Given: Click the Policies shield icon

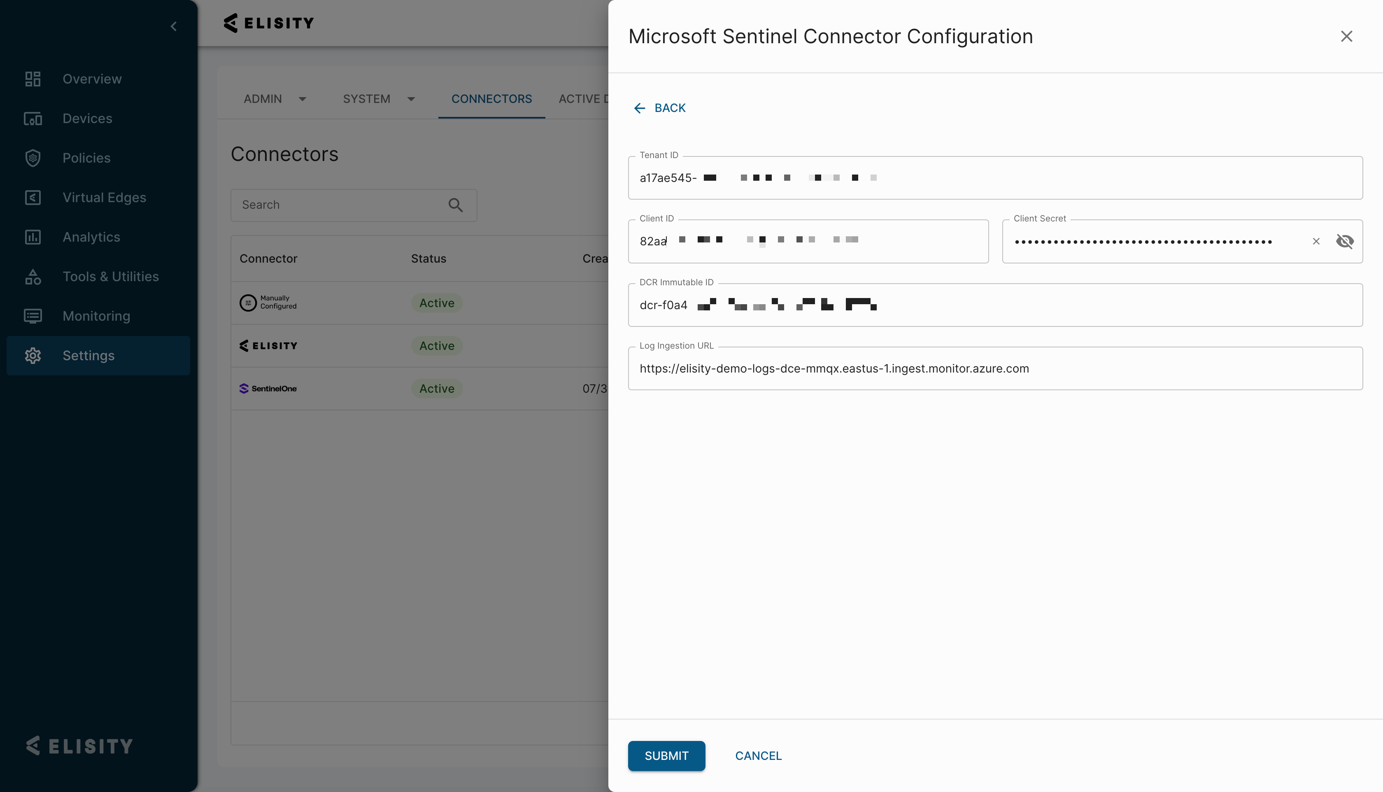Looking at the screenshot, I should 33,158.
